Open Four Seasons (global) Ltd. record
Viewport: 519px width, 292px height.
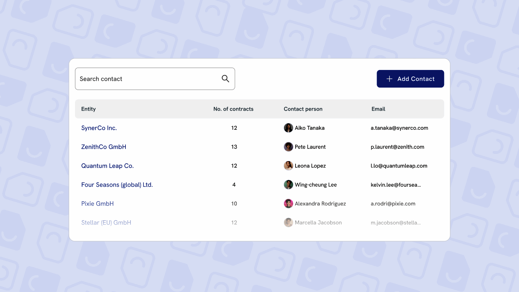point(117,184)
